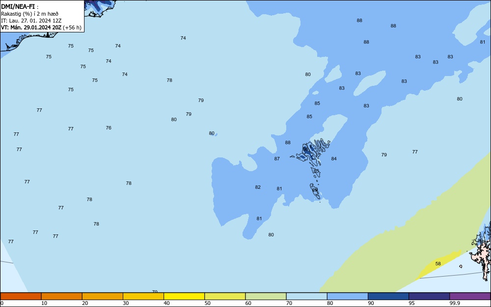This screenshot has height=307, width=491.
Task: Click the legend tick label 95
Action: [411, 303]
